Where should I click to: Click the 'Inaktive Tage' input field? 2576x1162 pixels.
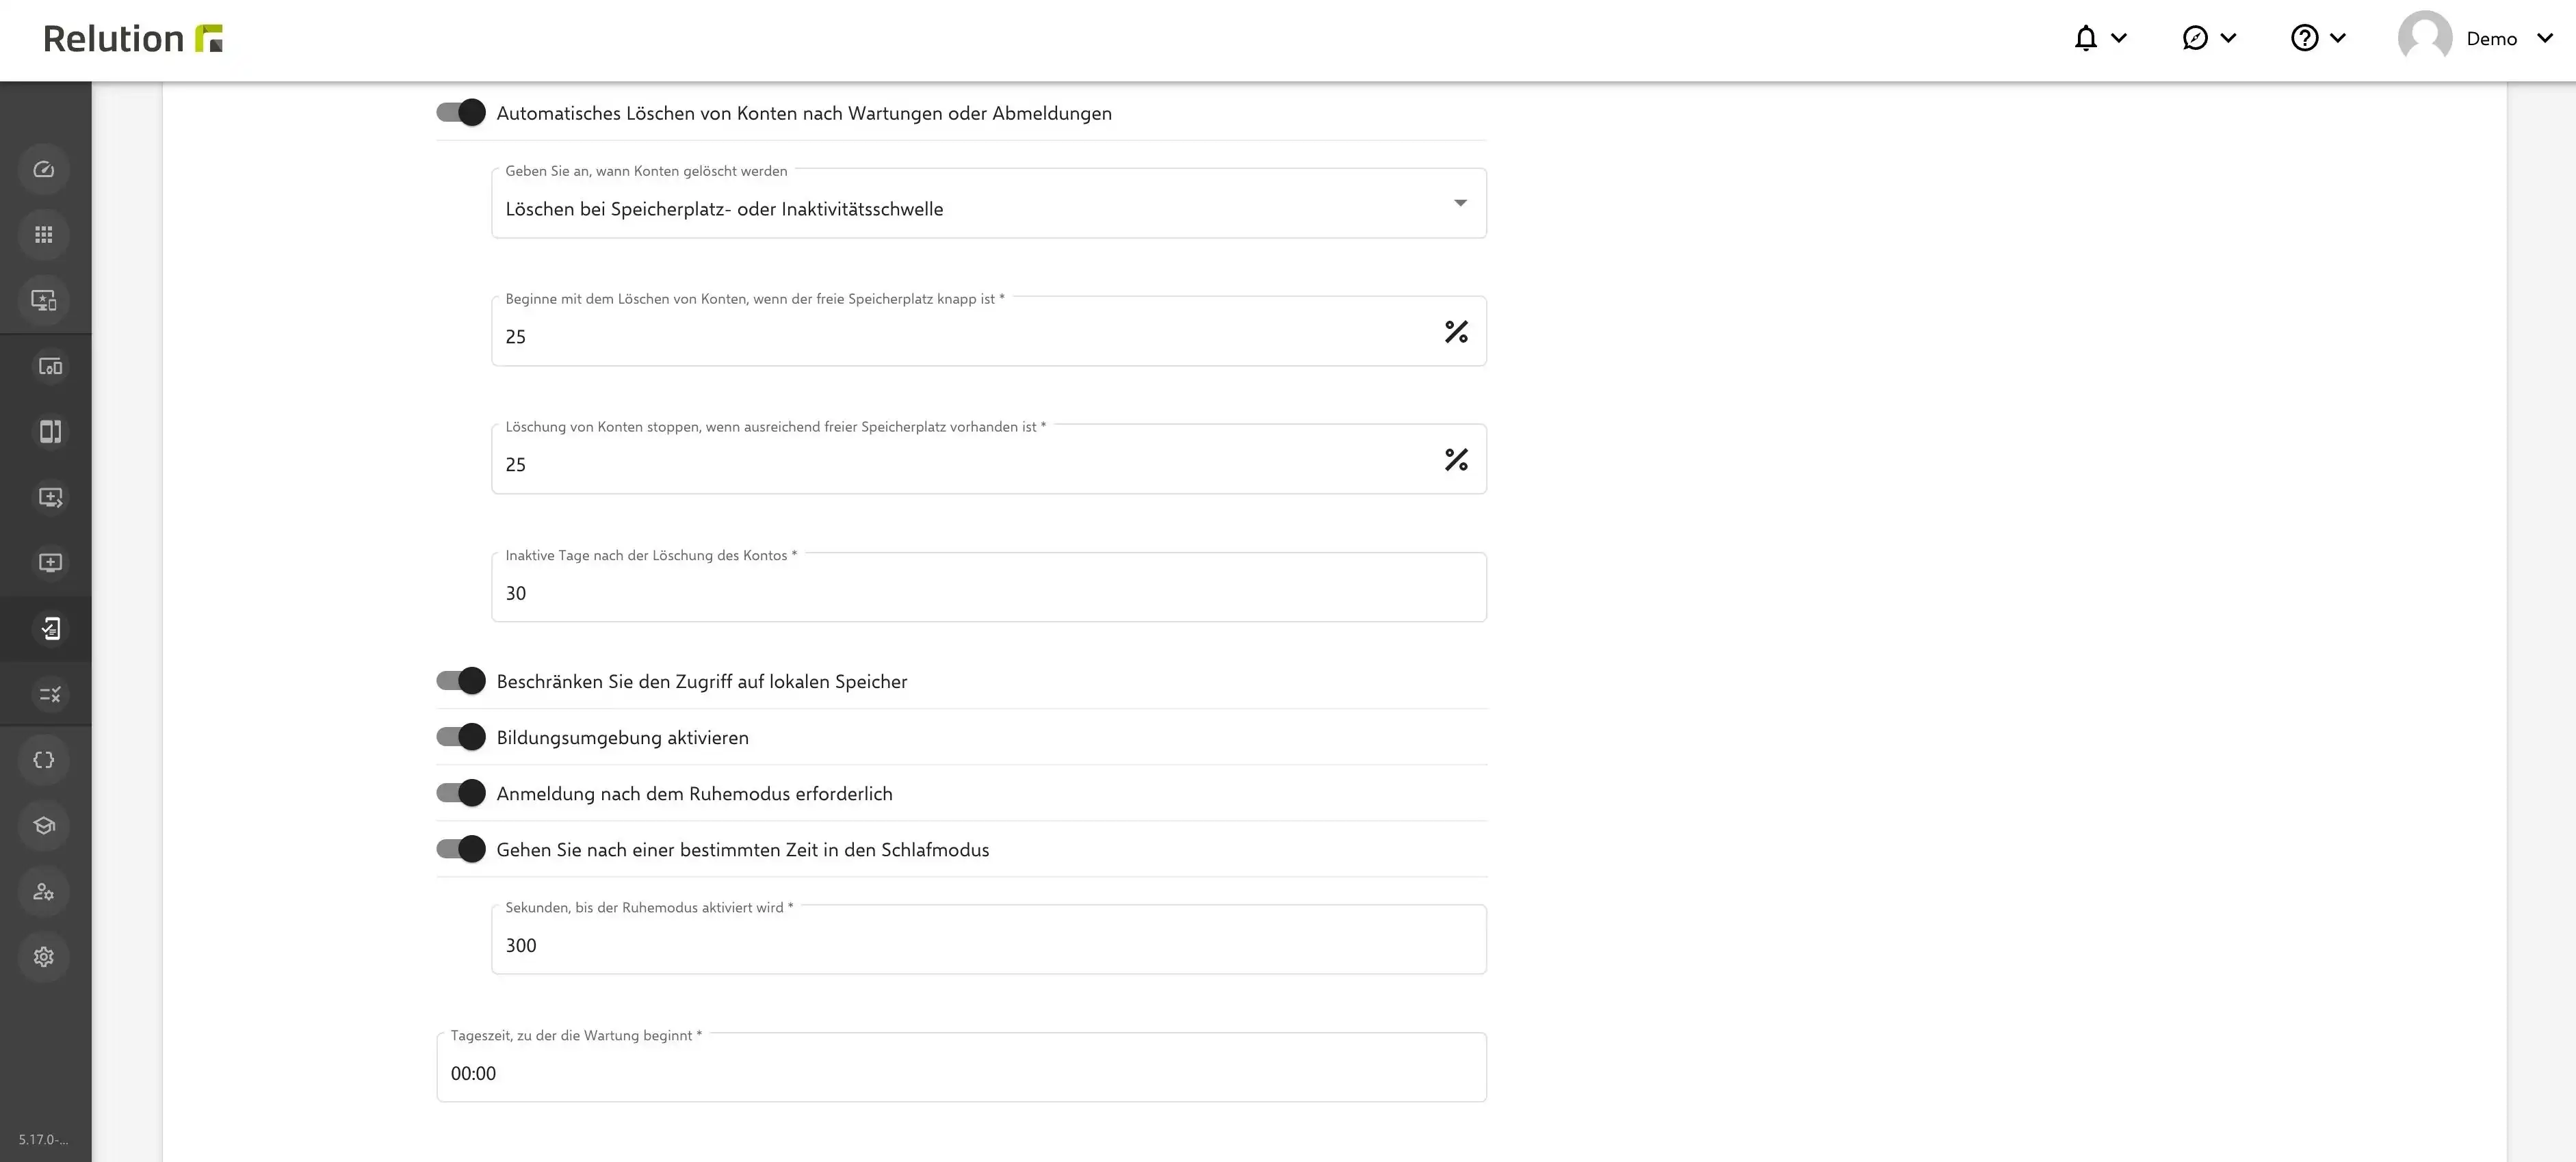[x=989, y=587]
